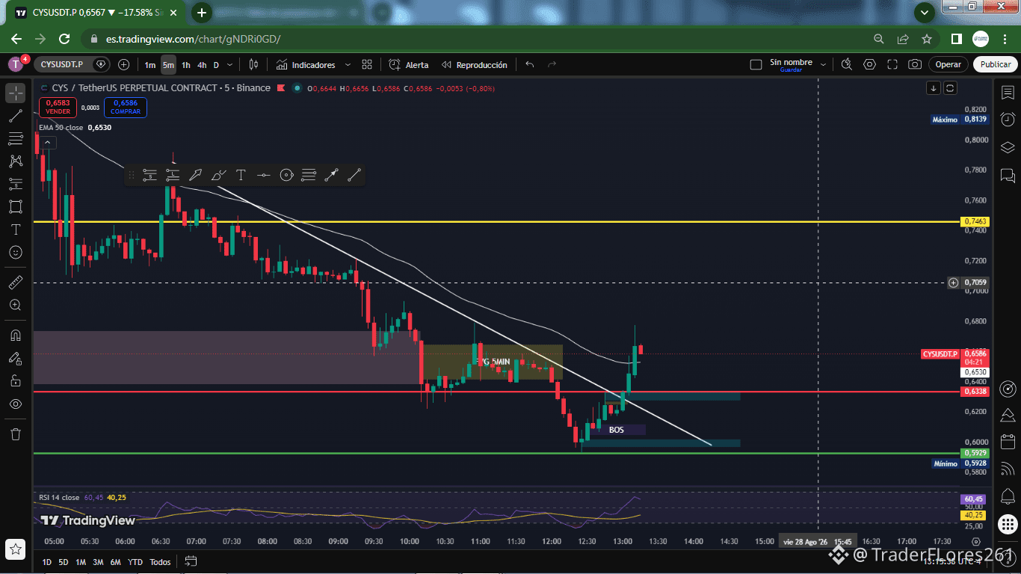
Task: Click the VENDER sell price button
Action: pyautogui.click(x=58, y=107)
